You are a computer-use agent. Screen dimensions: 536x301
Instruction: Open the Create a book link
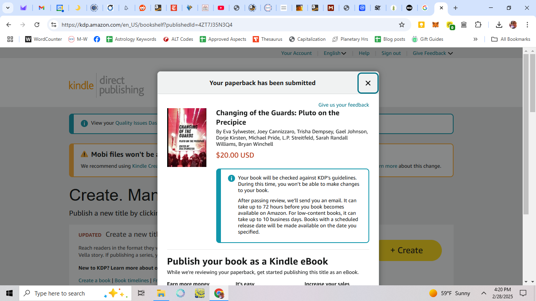[x=95, y=281]
